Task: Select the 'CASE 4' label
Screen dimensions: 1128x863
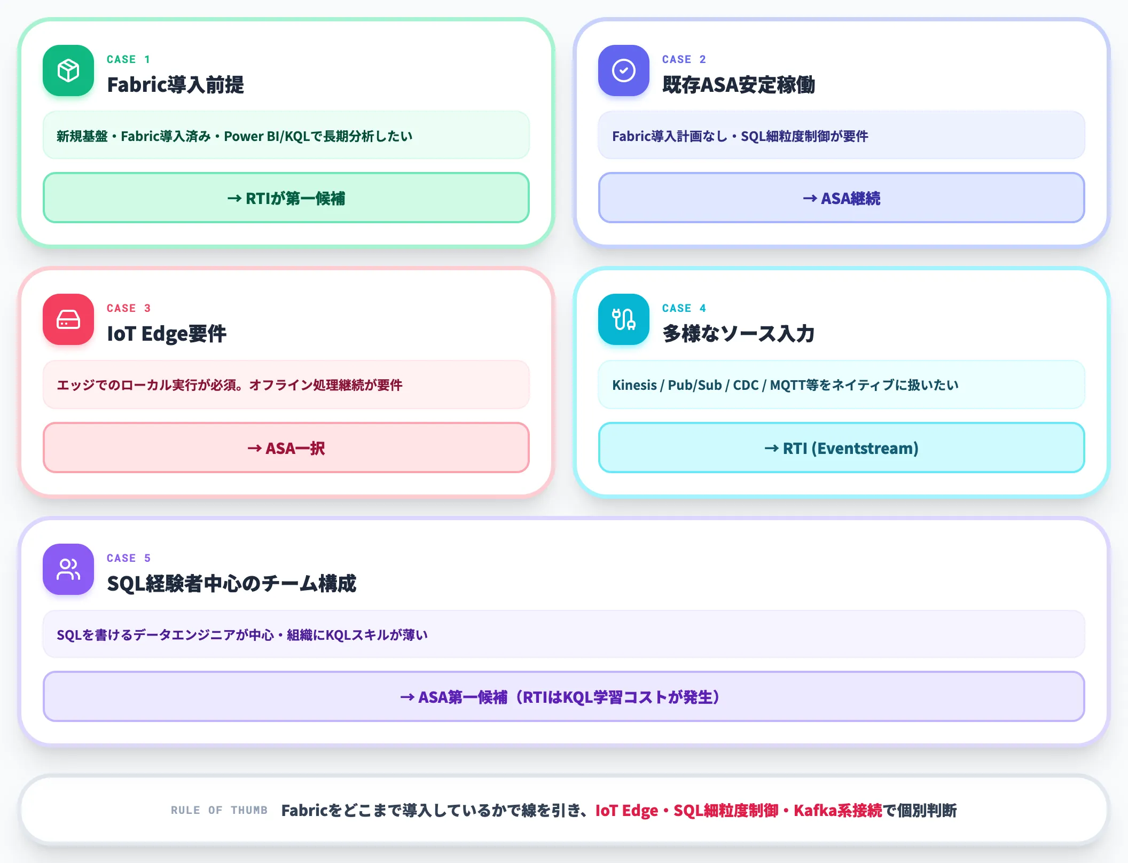Action: click(684, 308)
